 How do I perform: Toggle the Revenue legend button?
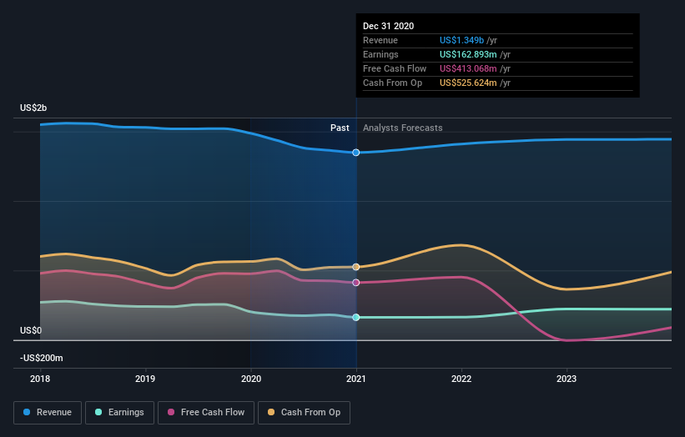(48, 413)
